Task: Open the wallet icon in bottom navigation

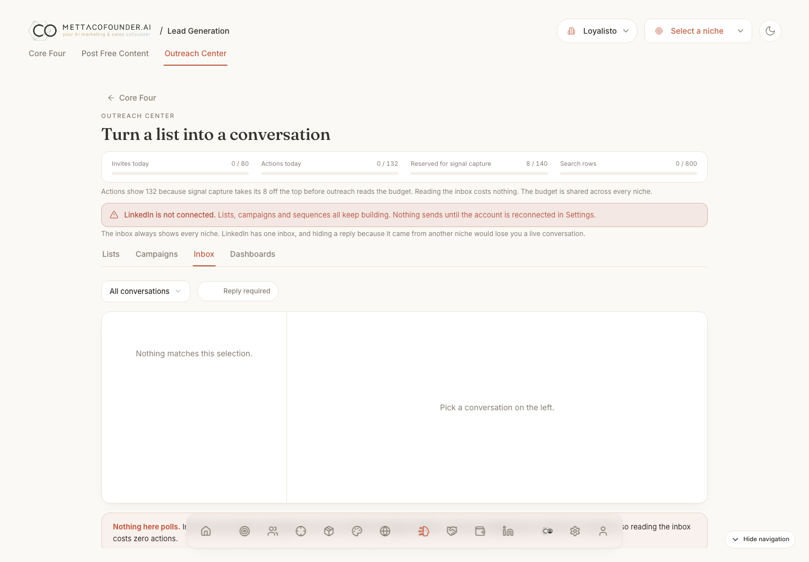Action: point(480,531)
